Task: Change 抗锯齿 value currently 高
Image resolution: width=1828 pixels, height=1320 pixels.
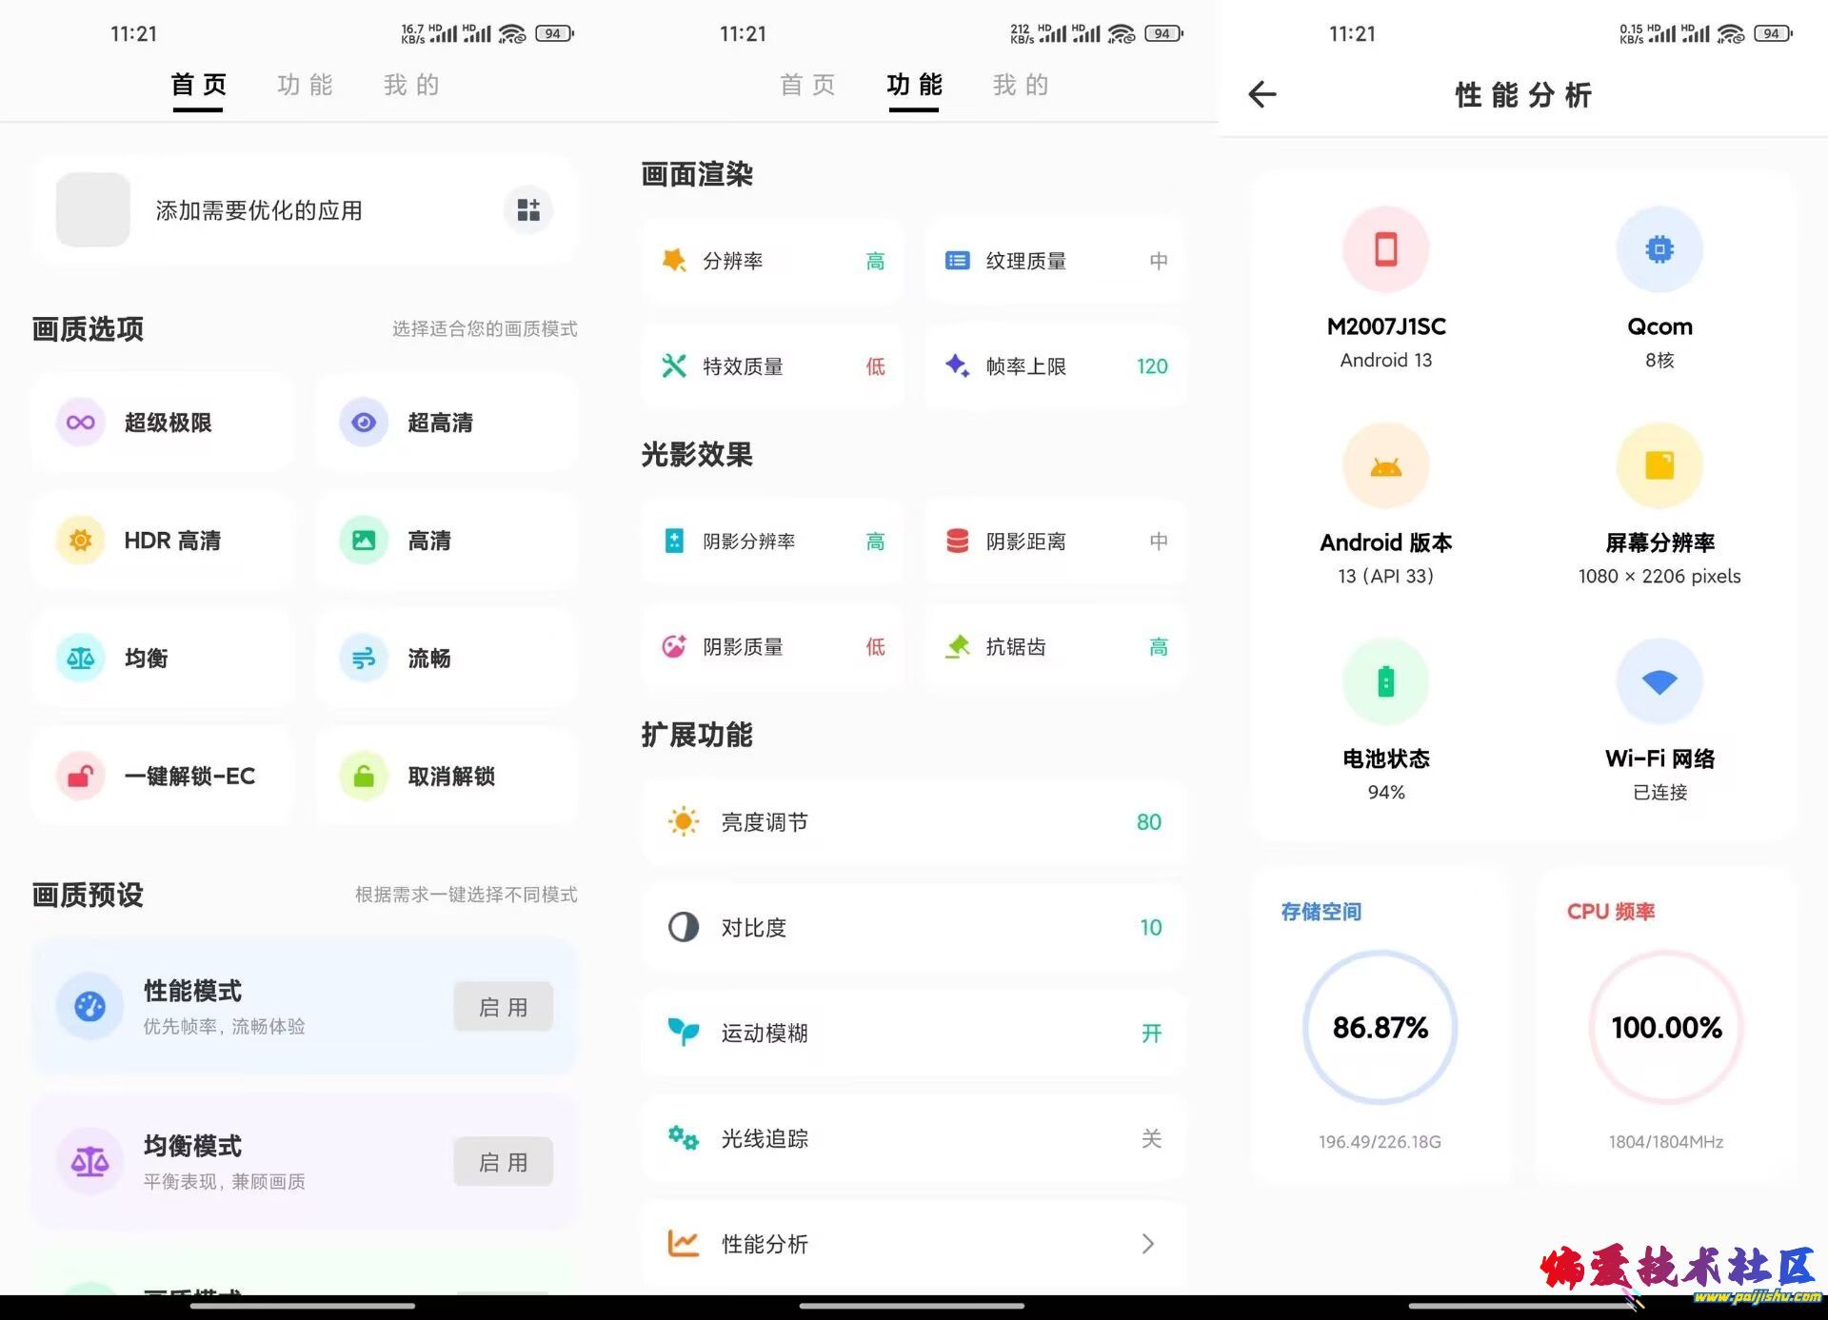Action: pyautogui.click(x=1158, y=647)
